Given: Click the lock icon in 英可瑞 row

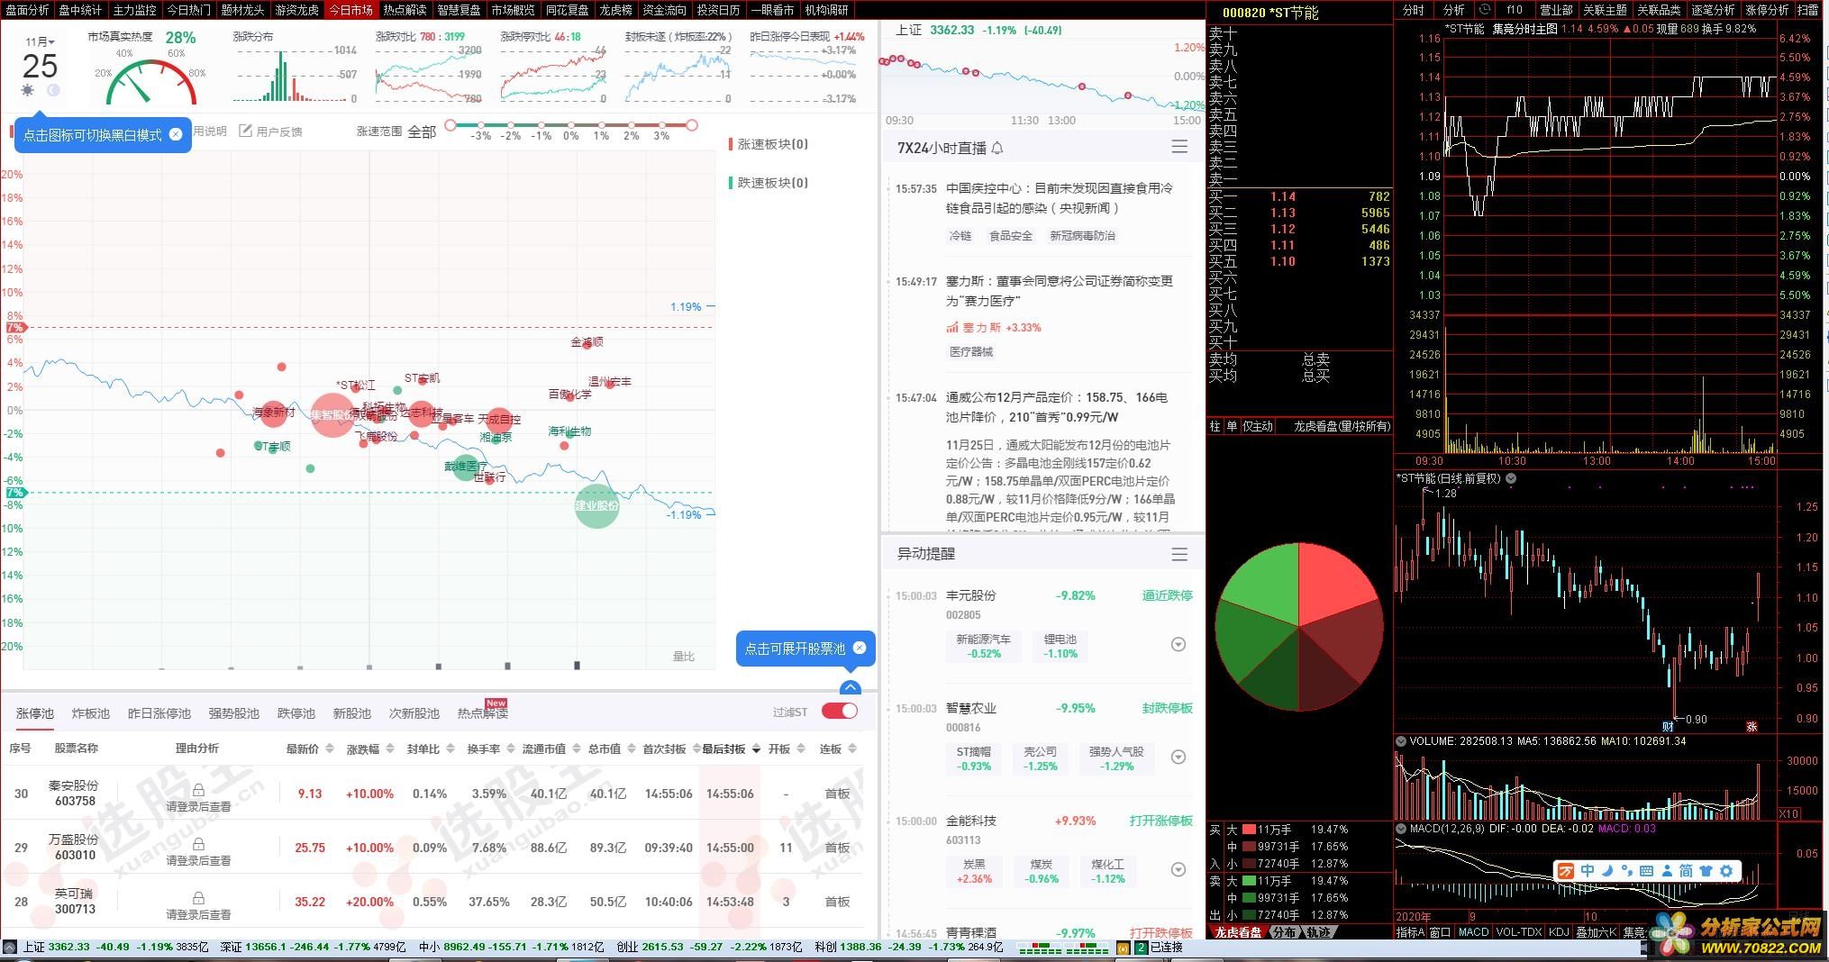Looking at the screenshot, I should [198, 897].
